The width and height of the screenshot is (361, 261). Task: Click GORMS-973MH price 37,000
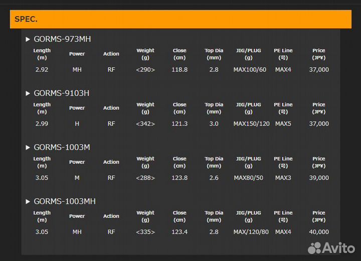(x=319, y=70)
